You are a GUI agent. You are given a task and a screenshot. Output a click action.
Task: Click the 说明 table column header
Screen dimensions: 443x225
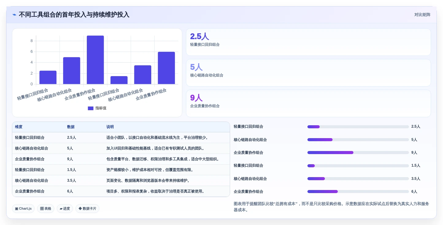[x=110, y=127]
